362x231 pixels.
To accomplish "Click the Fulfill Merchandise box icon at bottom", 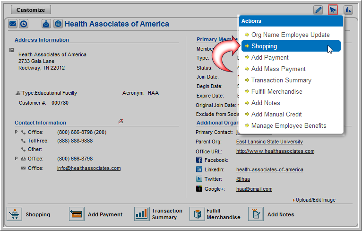I will [197, 214].
